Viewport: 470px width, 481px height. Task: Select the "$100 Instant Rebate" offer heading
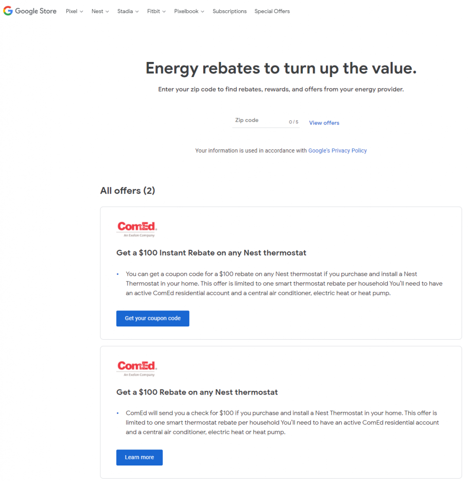point(211,253)
